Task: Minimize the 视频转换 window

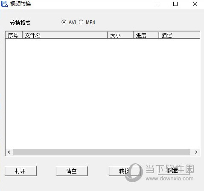Action: [x=156, y=4]
